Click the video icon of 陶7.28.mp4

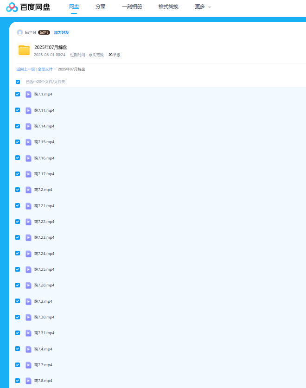(x=29, y=285)
